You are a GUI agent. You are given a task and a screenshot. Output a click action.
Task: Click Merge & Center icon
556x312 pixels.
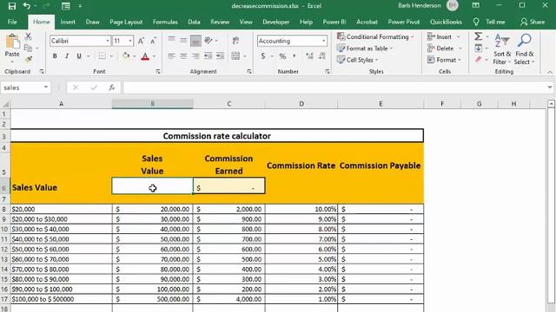pyautogui.click(x=235, y=55)
